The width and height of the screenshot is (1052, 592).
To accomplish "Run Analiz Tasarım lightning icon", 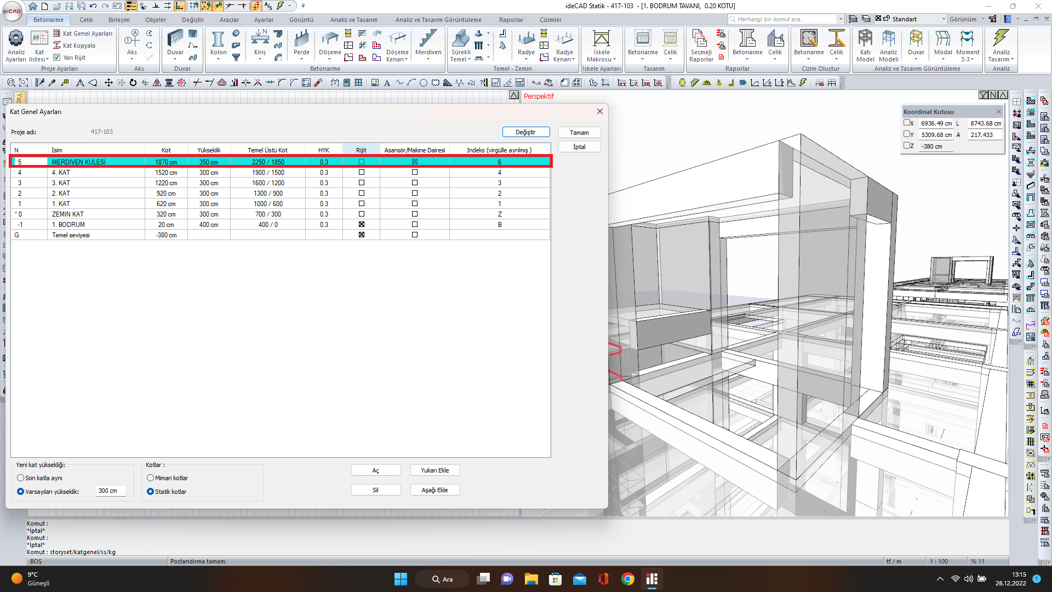I will tap(1001, 38).
